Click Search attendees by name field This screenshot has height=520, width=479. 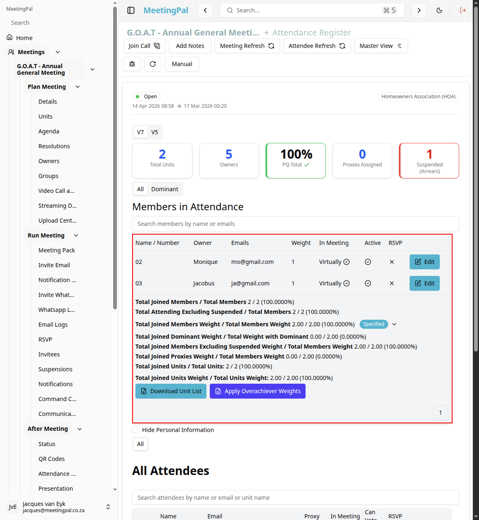[x=296, y=498]
